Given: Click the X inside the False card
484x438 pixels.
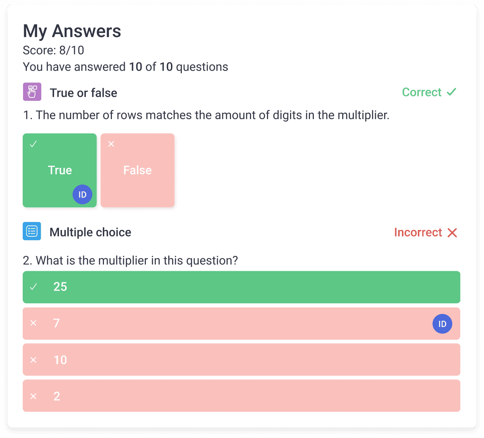Looking at the screenshot, I should pyautogui.click(x=111, y=144).
